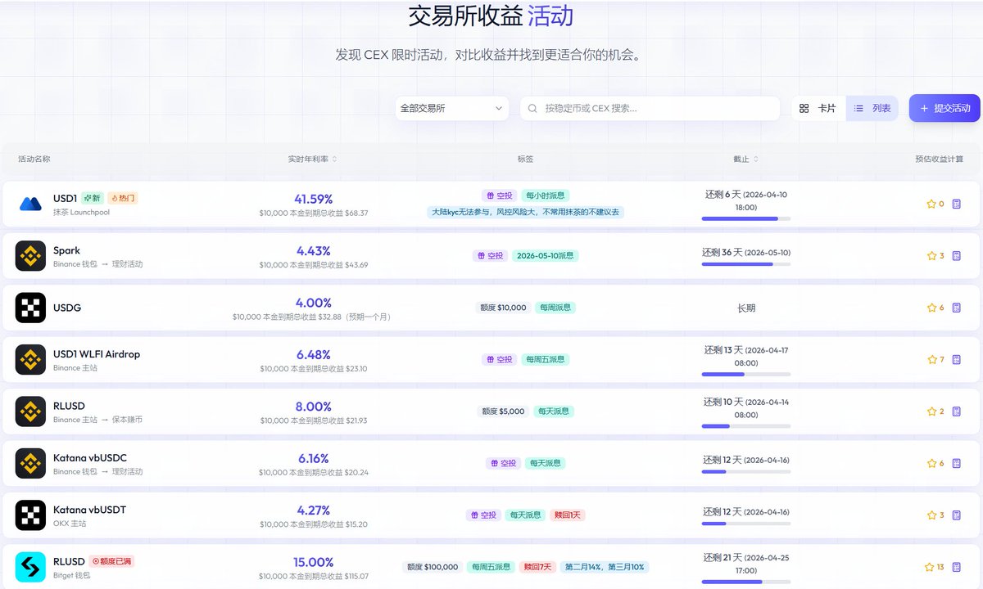Screen dimensions: 983x589
Task: Open the Katana vbUSDT title
Action: (90, 510)
